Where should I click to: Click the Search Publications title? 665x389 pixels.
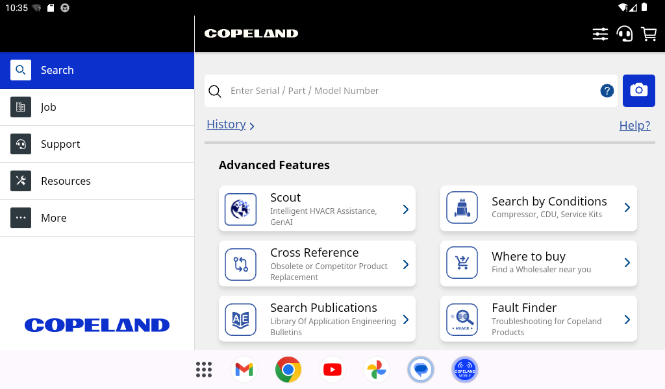pyautogui.click(x=323, y=308)
